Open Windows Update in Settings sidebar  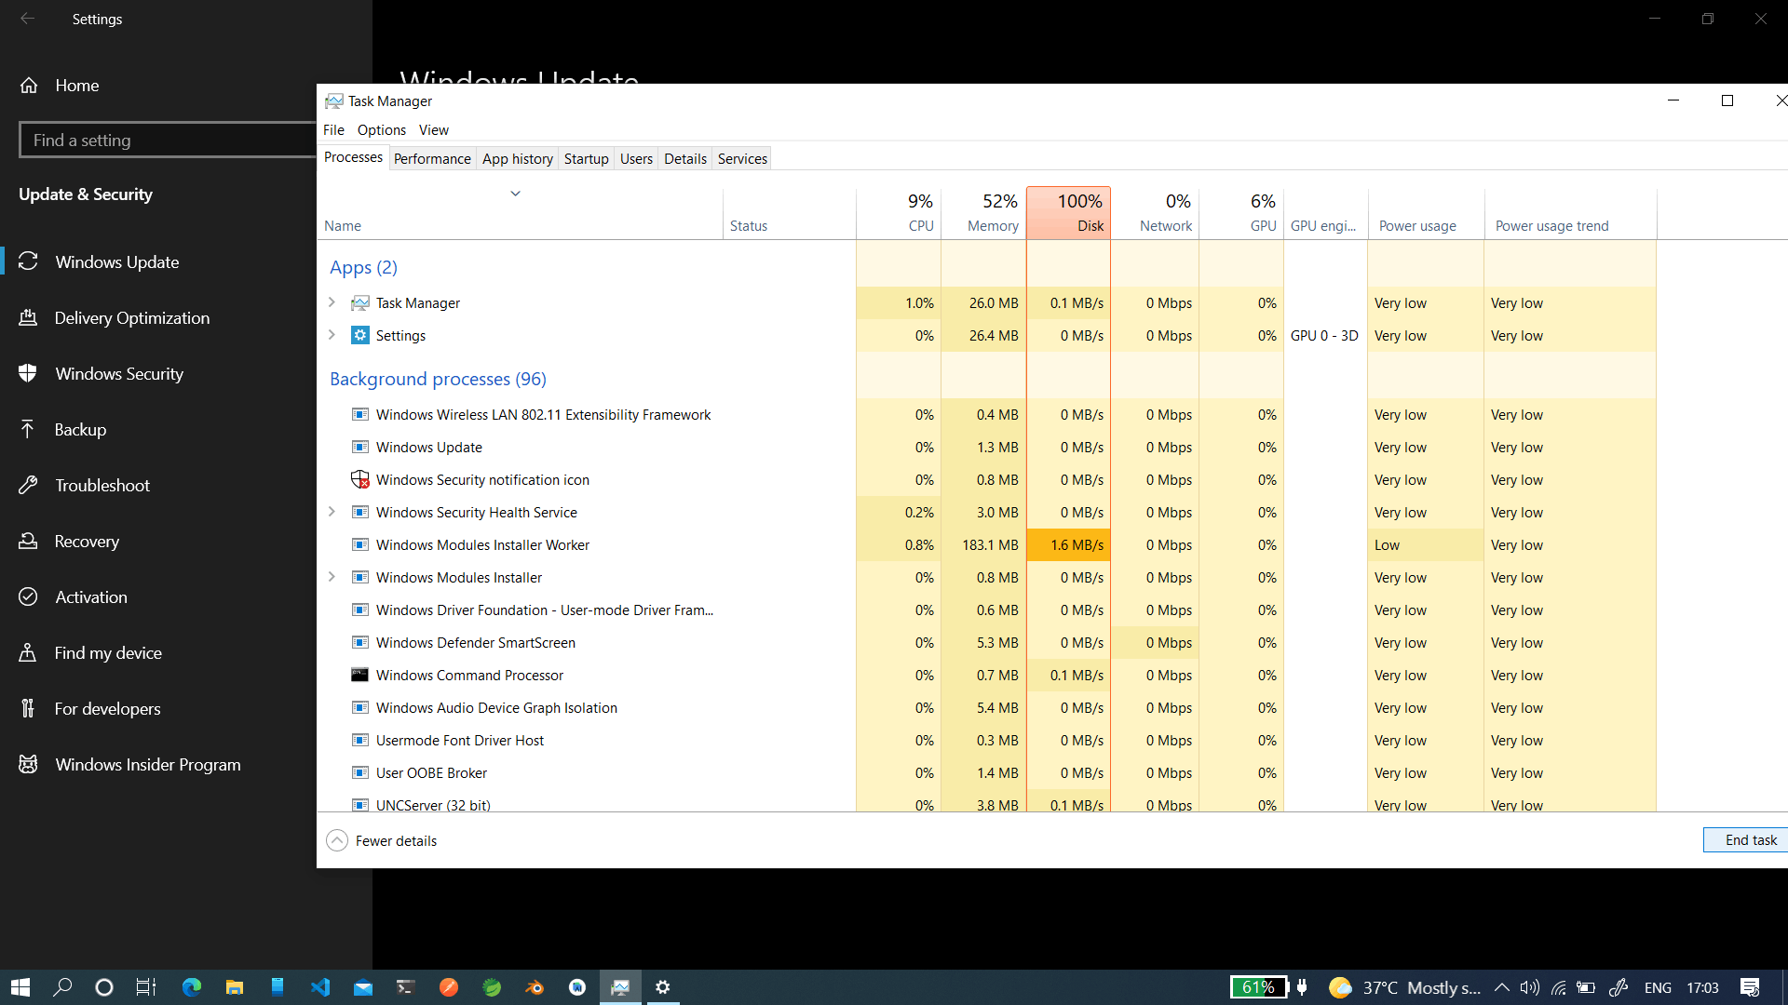(x=116, y=262)
